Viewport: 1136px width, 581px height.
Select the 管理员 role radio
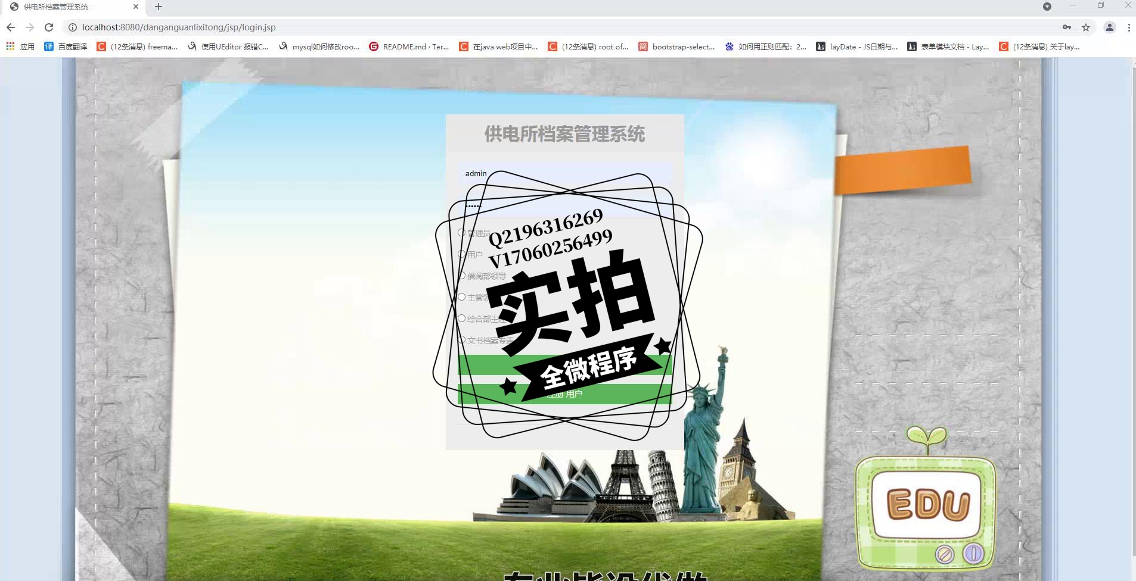coord(462,233)
